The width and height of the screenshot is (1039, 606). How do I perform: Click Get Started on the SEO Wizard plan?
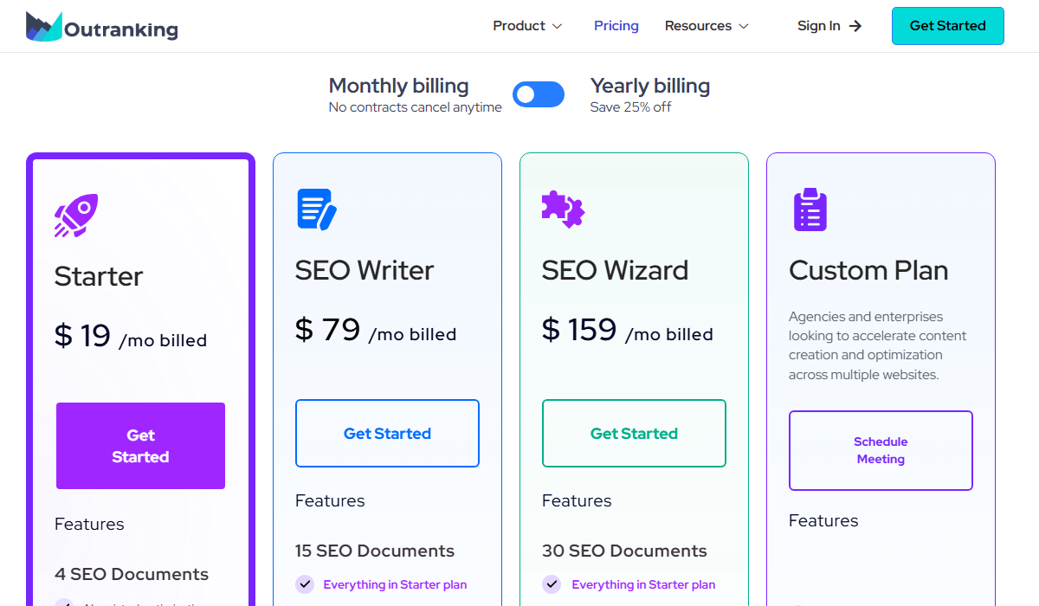634,433
